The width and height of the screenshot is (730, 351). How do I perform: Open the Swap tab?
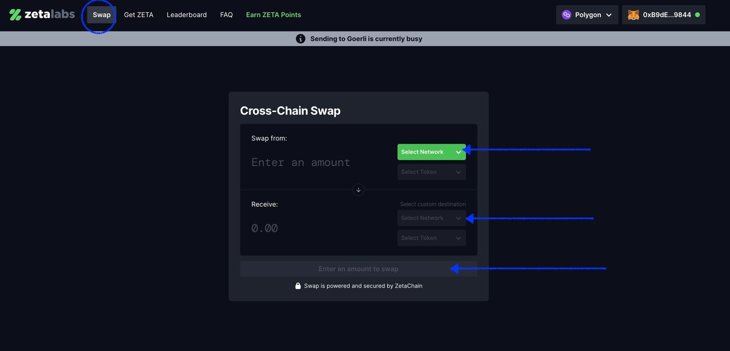[102, 15]
